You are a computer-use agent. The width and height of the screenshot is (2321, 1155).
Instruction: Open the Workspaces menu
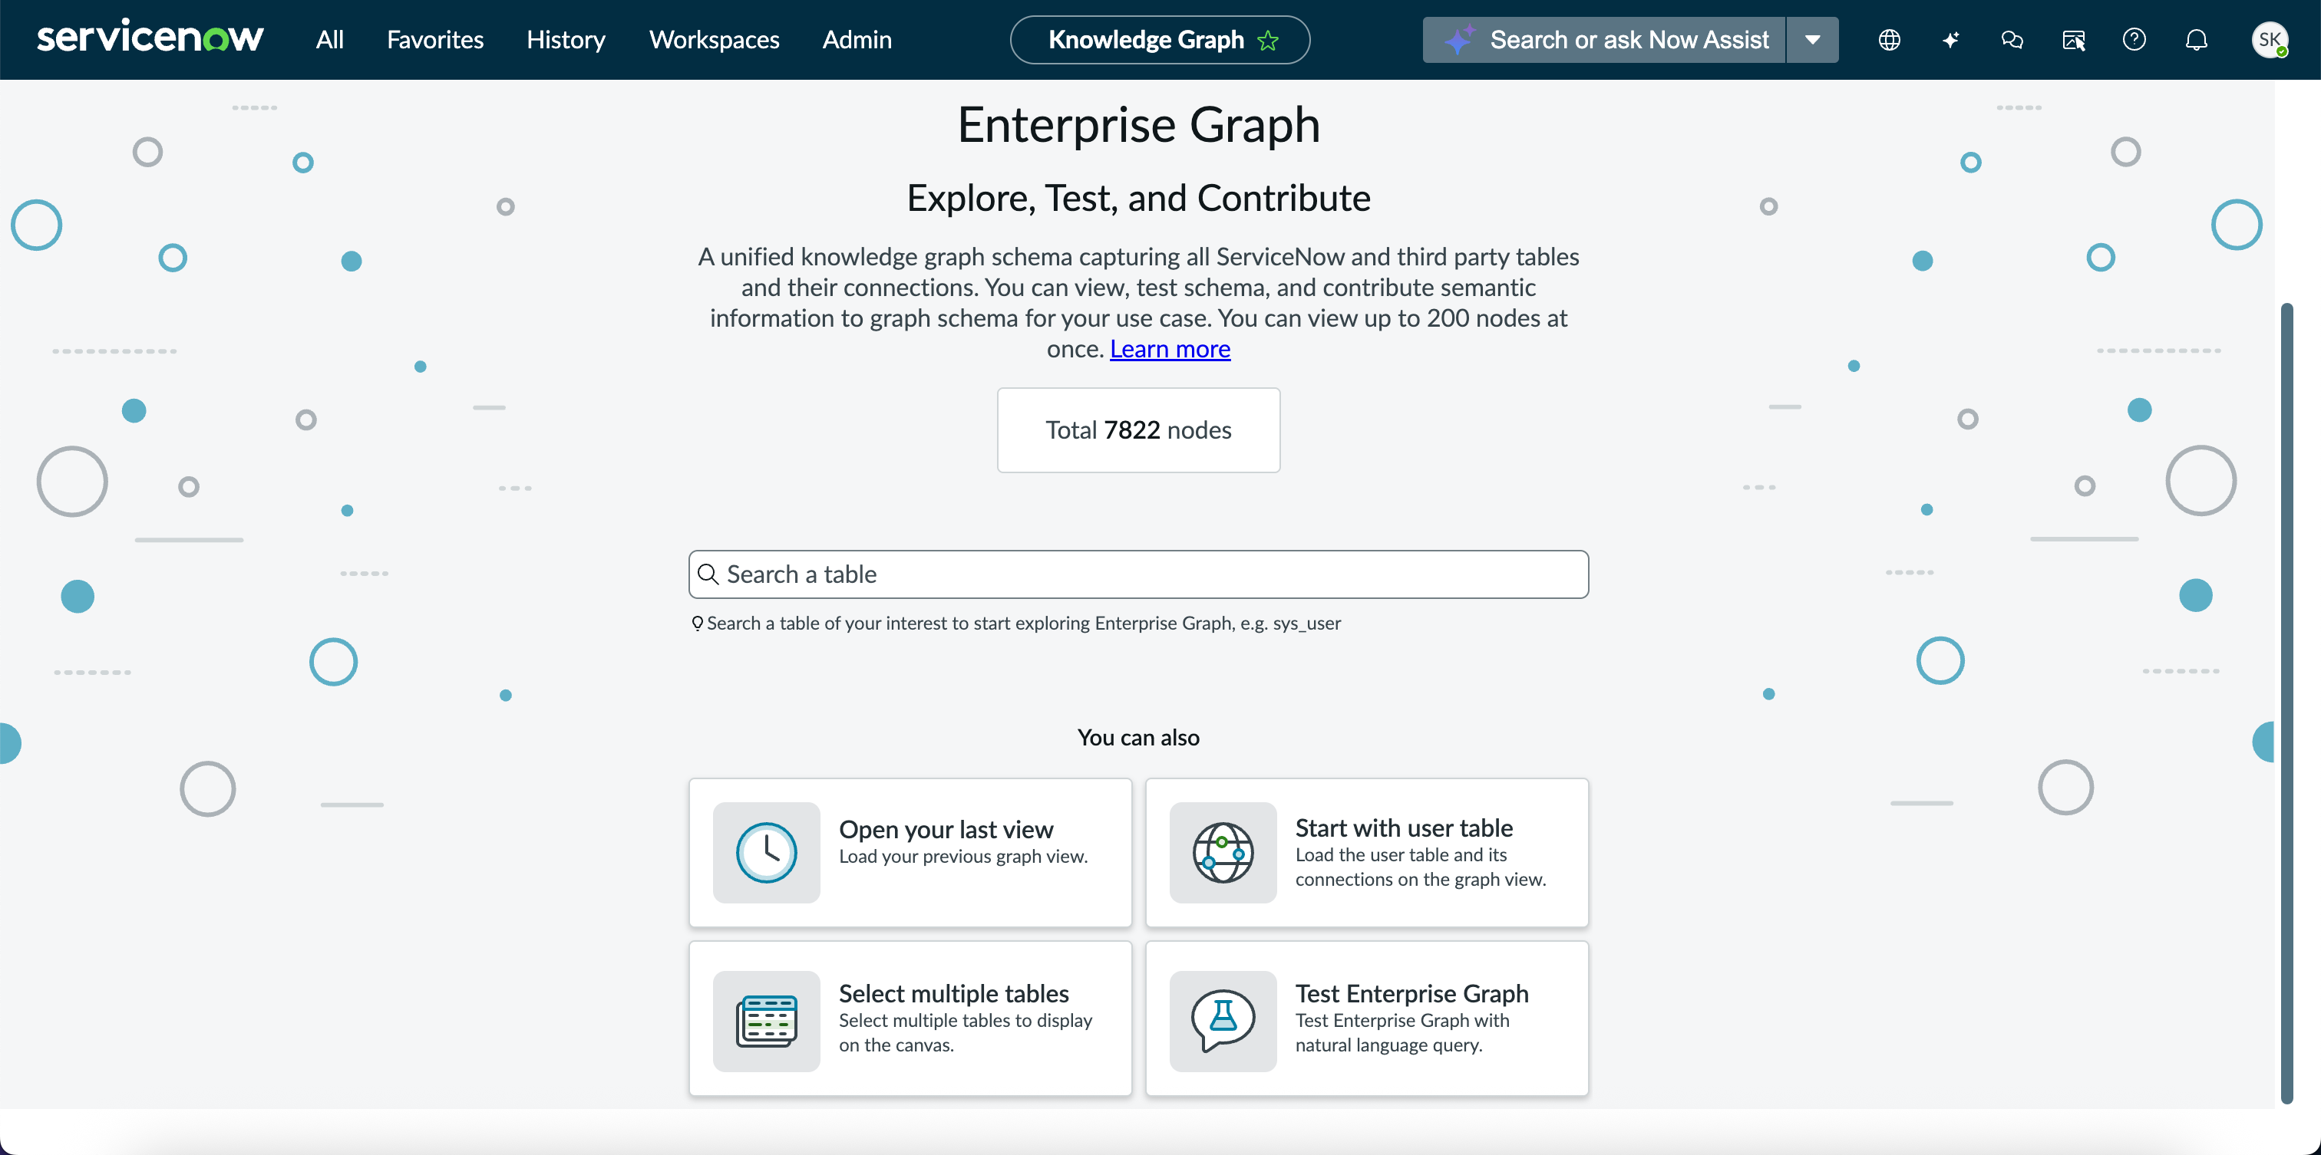coord(714,40)
